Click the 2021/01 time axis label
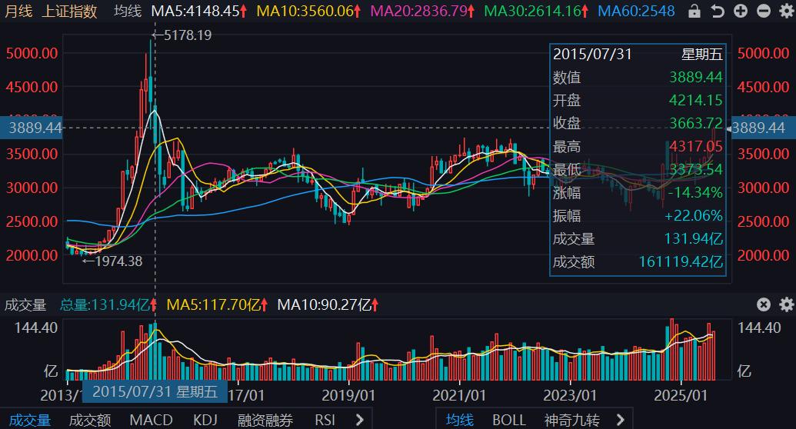The height and width of the screenshot is (429, 796). [459, 395]
